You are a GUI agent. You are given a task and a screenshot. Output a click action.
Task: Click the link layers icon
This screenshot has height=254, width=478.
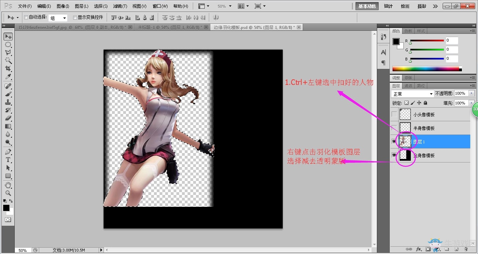pyautogui.click(x=408, y=249)
